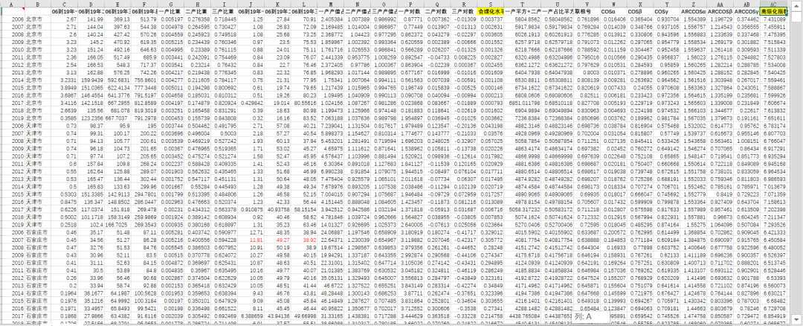
Task: Select the '一产对数' header cell
Action: click(x=410, y=10)
